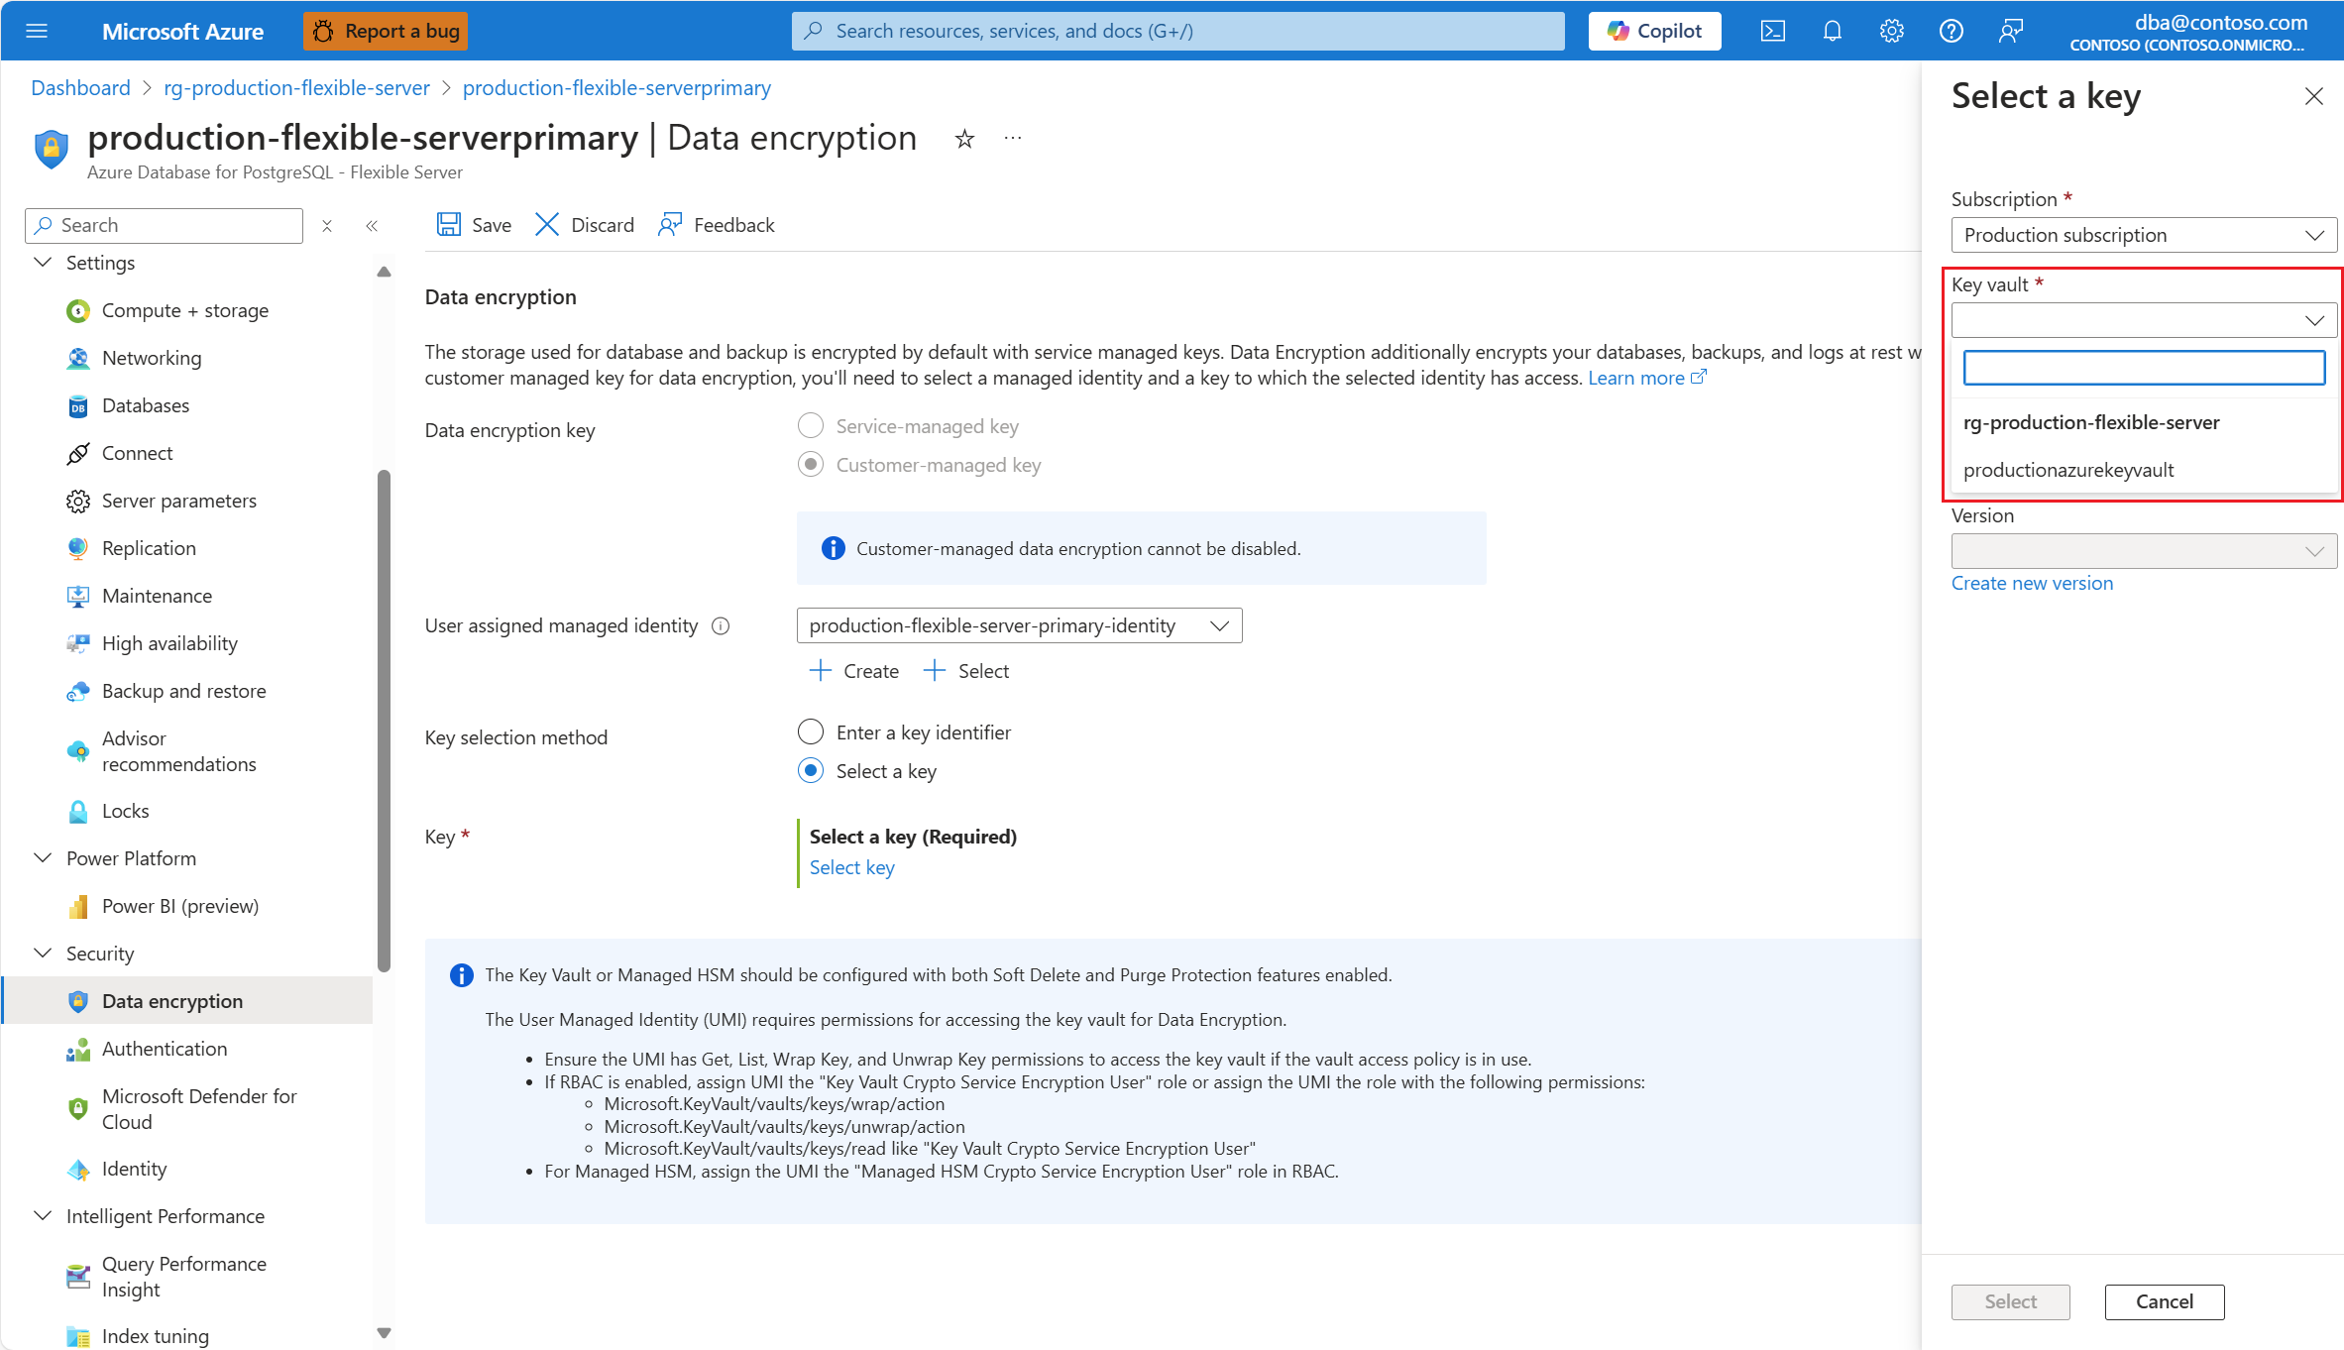Select Service-managed key radio button
This screenshot has width=2344, height=1350.
pos(811,426)
